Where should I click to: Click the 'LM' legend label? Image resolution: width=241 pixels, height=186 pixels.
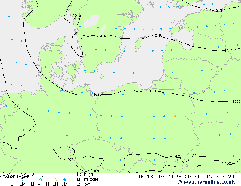pos(22,184)
